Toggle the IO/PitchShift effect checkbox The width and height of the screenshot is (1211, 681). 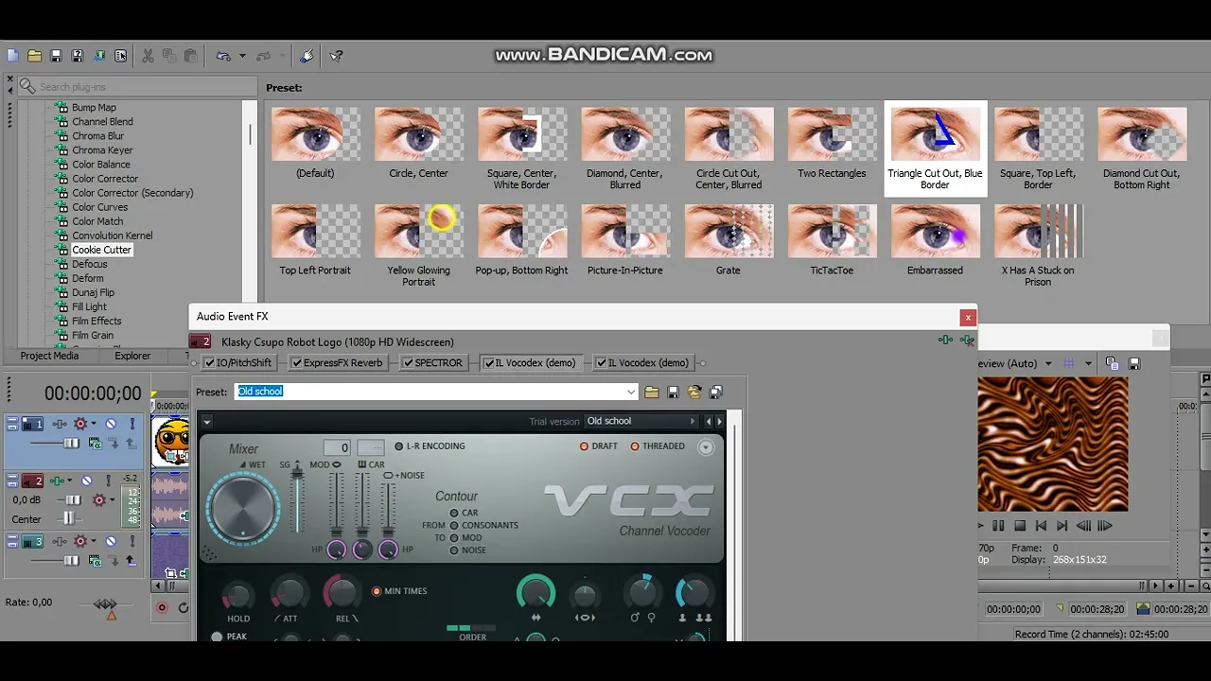[x=208, y=363]
